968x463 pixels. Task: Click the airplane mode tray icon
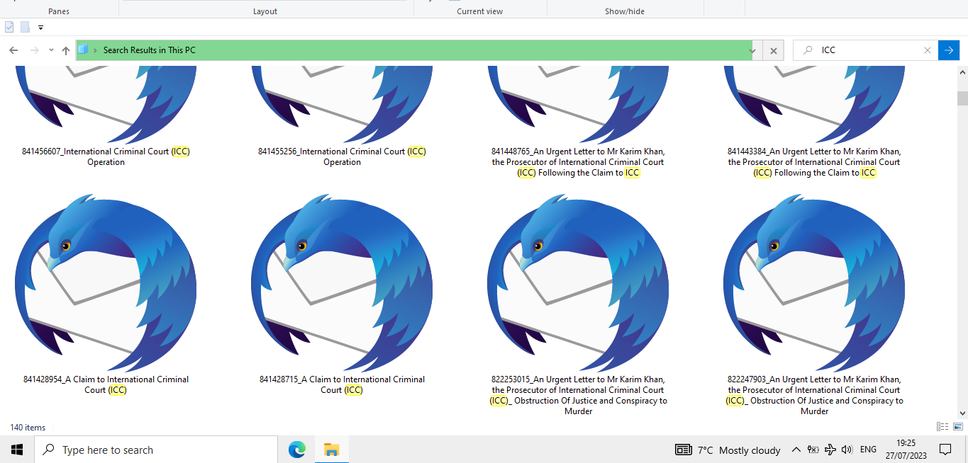tap(830, 450)
